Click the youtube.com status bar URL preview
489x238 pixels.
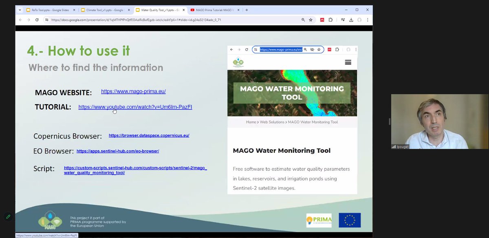[x=46, y=235]
